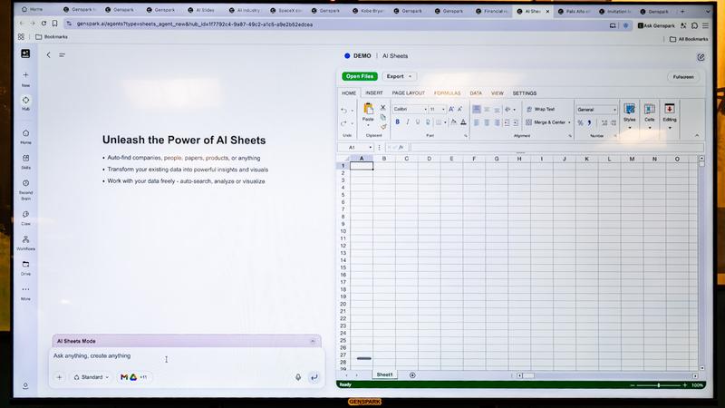
Task: Toggle center horizontal alignment
Action: click(x=487, y=122)
